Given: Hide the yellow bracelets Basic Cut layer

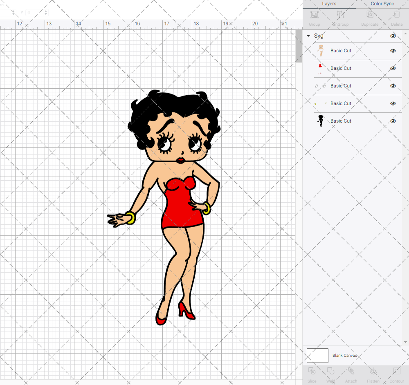Looking at the screenshot, I should pyautogui.click(x=393, y=103).
